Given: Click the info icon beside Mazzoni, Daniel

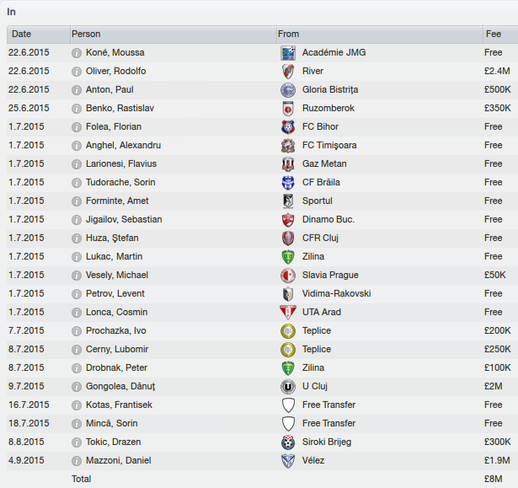Looking at the screenshot, I should [x=77, y=461].
